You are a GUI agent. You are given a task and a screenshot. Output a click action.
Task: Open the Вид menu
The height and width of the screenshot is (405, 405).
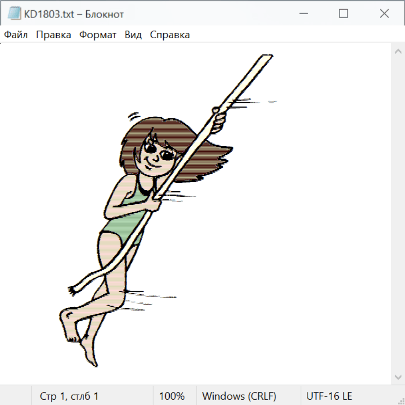[x=133, y=35]
